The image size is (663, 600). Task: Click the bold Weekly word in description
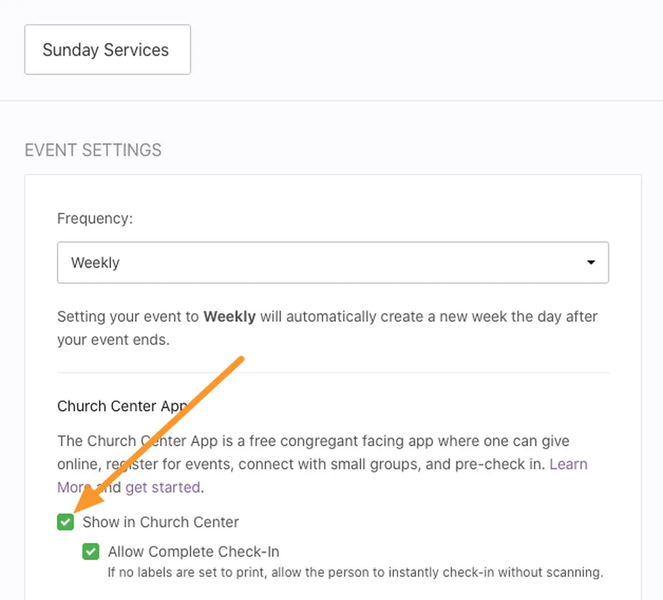click(229, 317)
